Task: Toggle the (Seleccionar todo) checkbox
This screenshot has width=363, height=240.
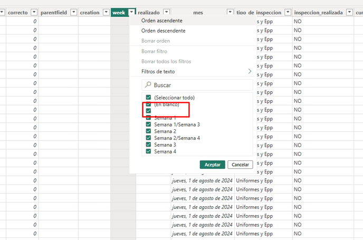Action: (x=149, y=98)
